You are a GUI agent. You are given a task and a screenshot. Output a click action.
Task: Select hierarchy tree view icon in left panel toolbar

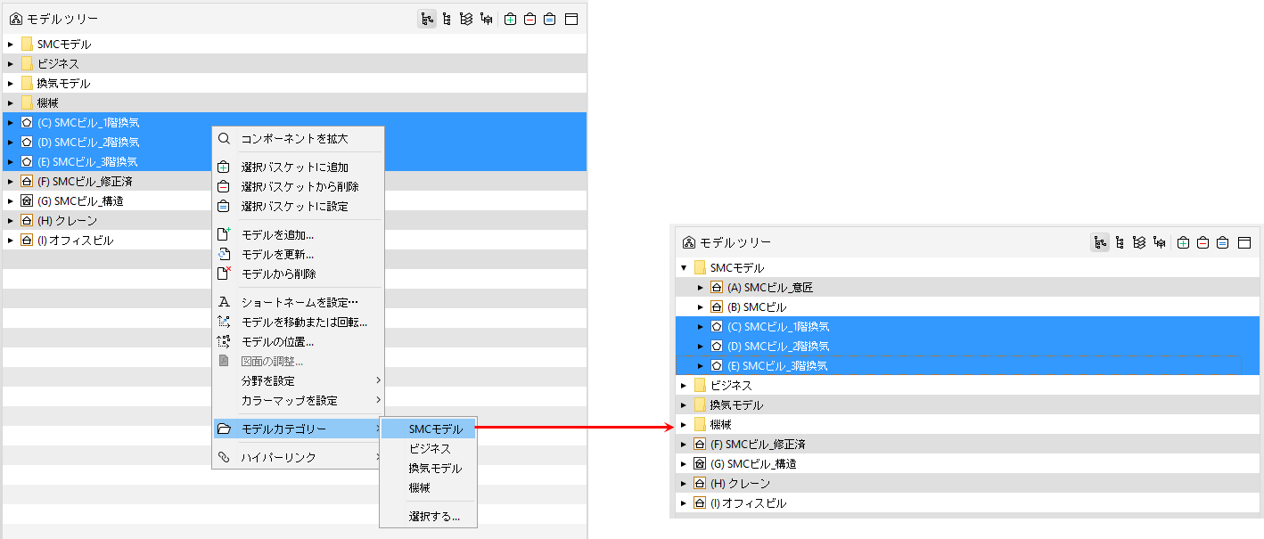coord(427,19)
